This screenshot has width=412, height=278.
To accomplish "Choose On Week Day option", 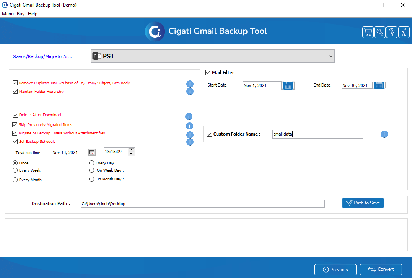I will click(x=91, y=170).
